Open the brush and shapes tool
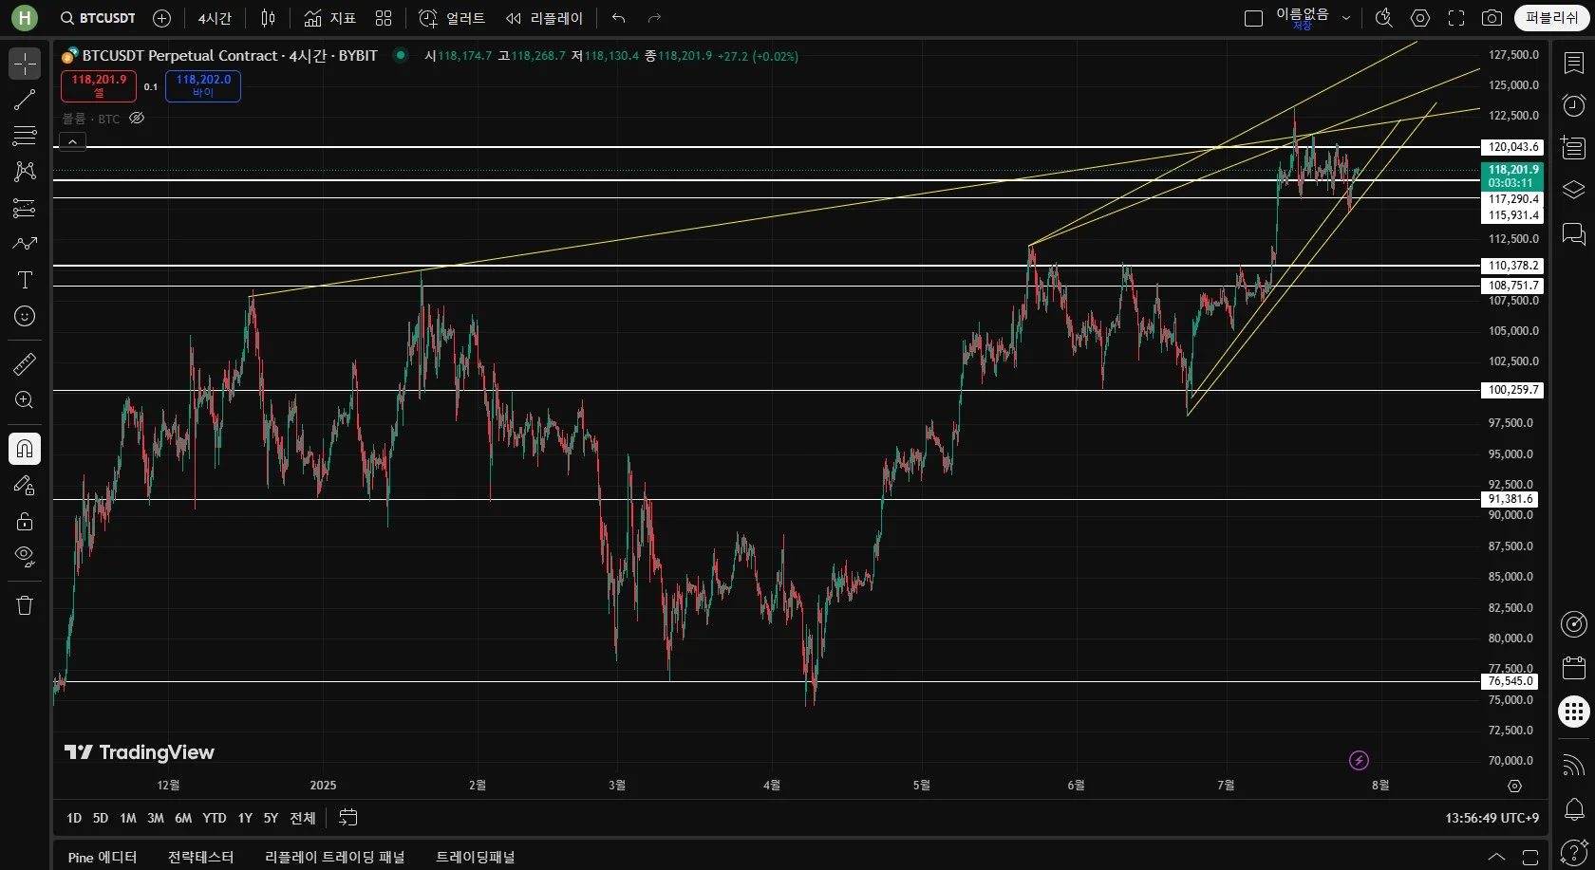The width and height of the screenshot is (1595, 870). pyautogui.click(x=25, y=244)
